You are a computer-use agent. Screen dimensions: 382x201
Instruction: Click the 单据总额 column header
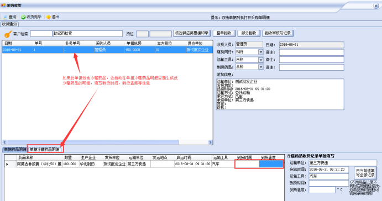[x=140, y=43]
